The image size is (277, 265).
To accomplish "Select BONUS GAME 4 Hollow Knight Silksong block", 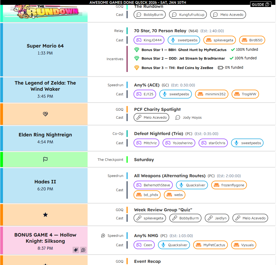I will click(x=45, y=241).
